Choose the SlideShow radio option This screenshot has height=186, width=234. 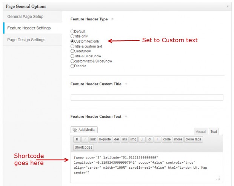72,51
